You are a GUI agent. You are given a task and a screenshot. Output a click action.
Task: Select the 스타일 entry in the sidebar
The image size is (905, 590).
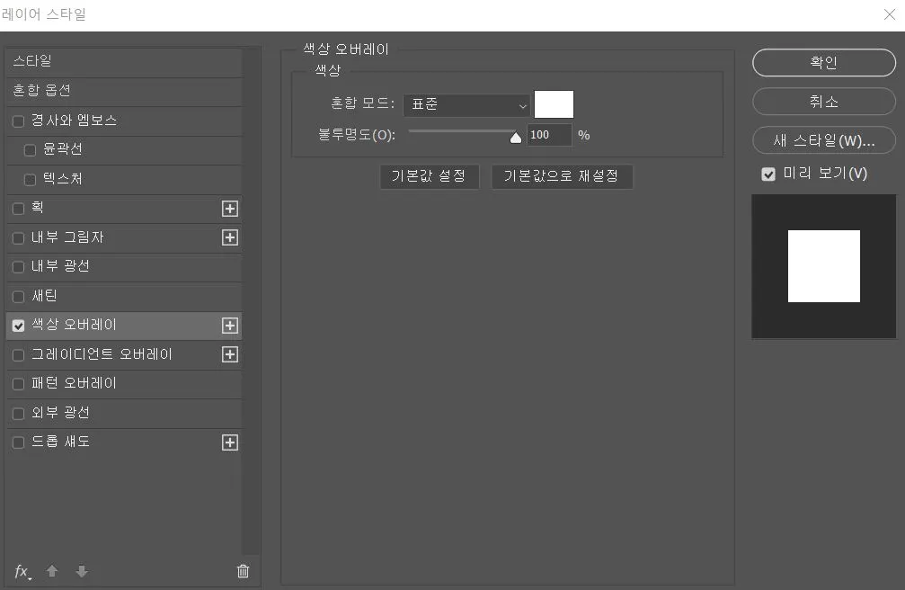(124, 62)
